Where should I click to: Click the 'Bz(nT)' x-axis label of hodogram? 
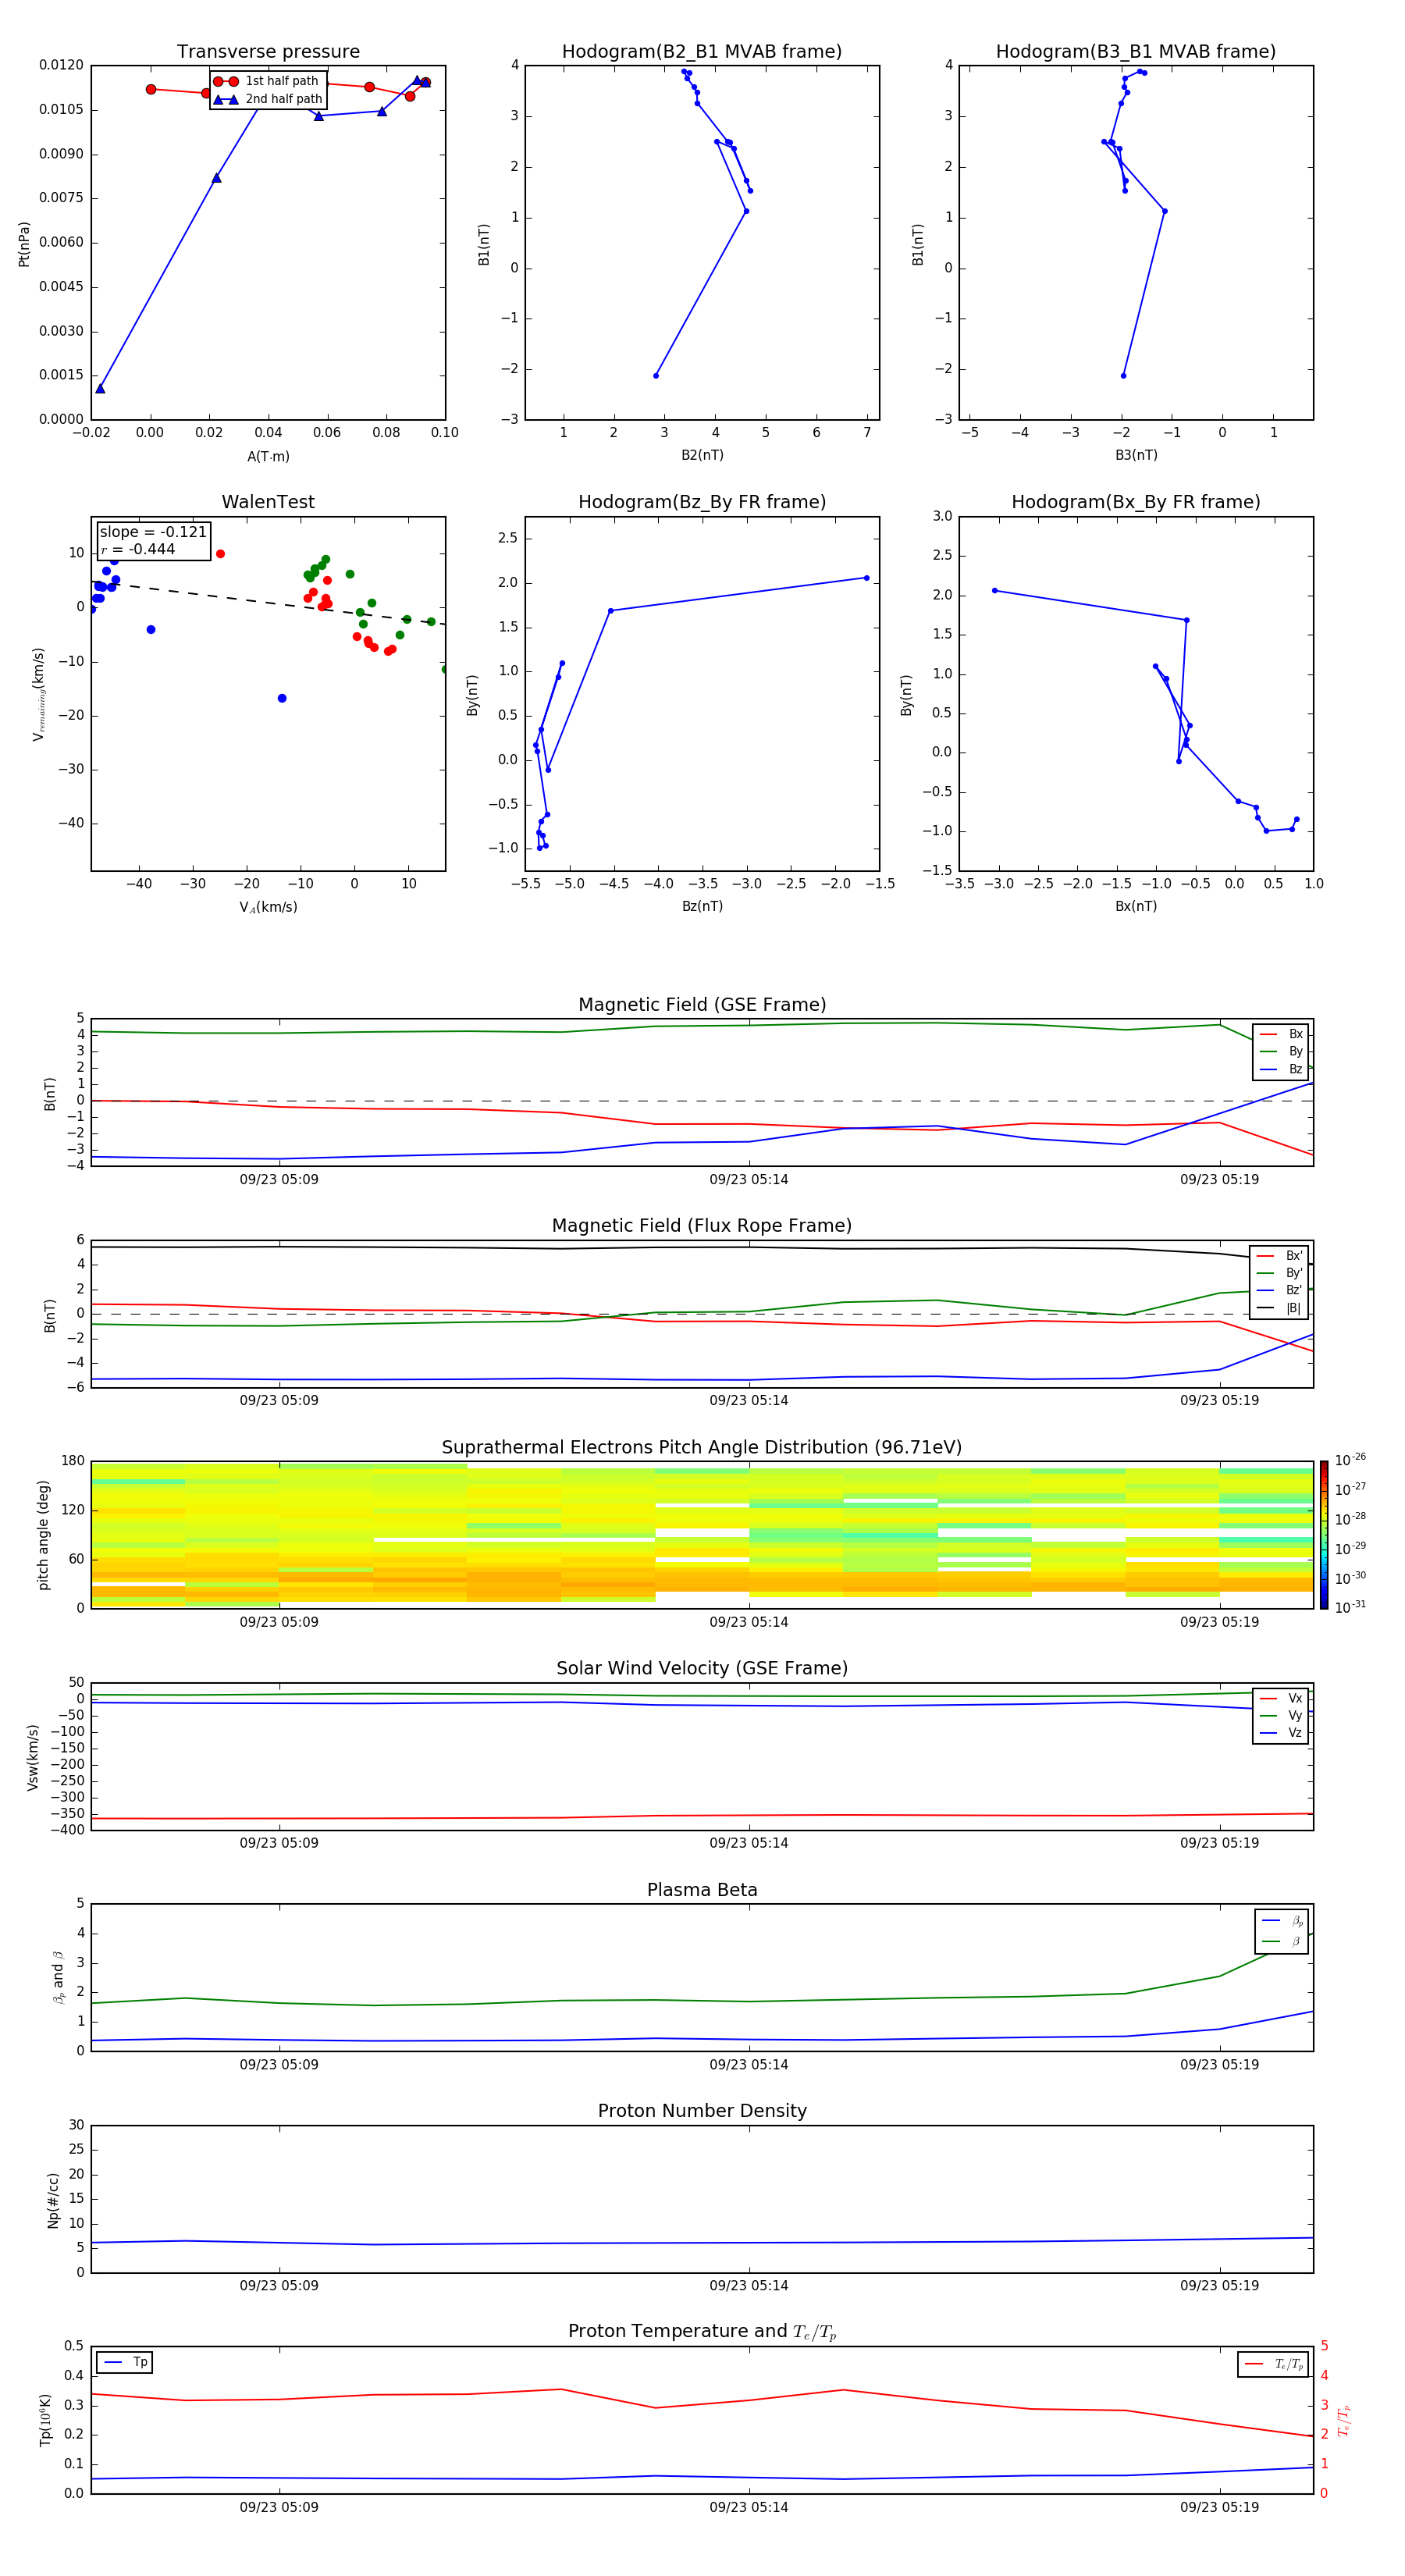coord(702,907)
